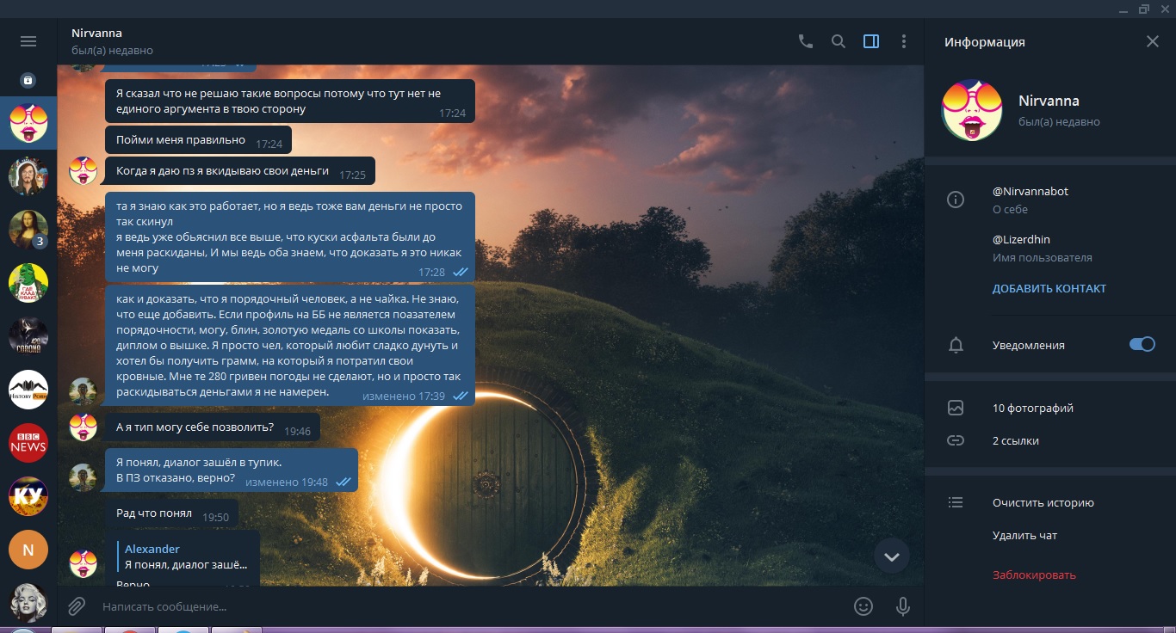1176x633 pixels.
Task: Click the sender's avatar beside the 17:39 message
Action: click(84, 391)
